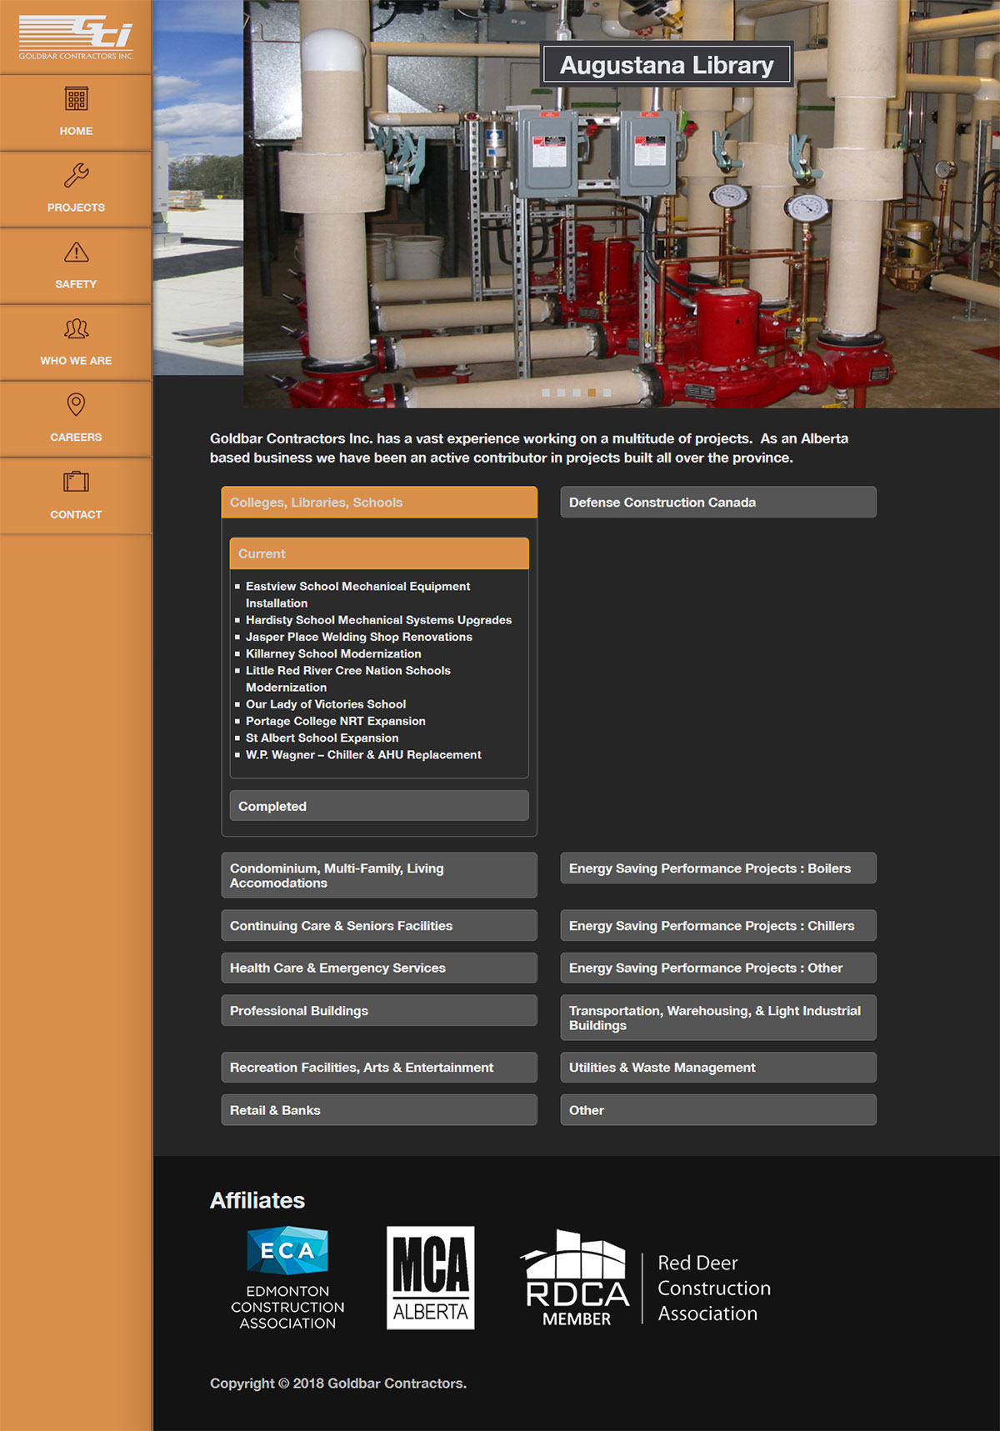The width and height of the screenshot is (1000, 1431).
Task: Expand Transportation, Warehousing, & Light Industrial Buildings
Action: tap(718, 1018)
